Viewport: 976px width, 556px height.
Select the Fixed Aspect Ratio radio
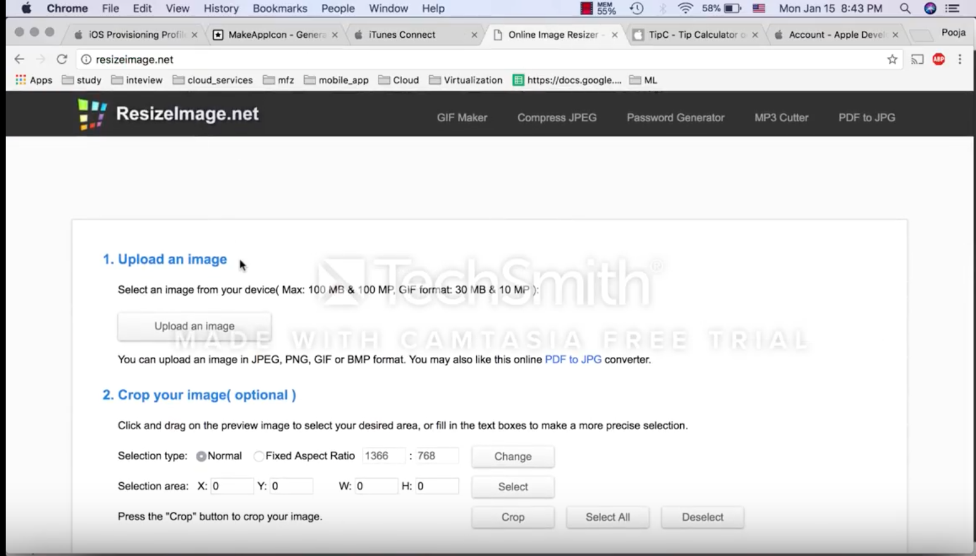[259, 456]
